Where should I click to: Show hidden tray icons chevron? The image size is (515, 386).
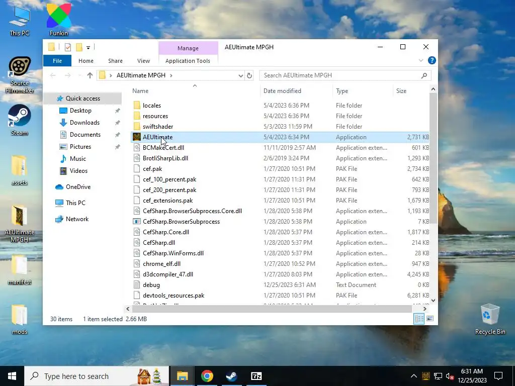tap(414, 376)
